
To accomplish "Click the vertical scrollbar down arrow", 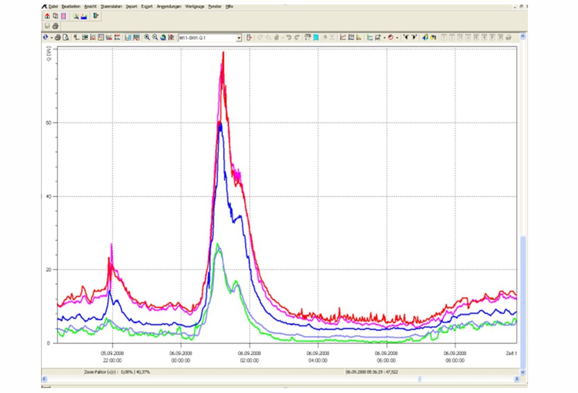I will point(523,372).
